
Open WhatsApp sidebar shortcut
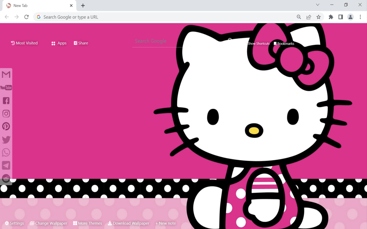[6, 152]
